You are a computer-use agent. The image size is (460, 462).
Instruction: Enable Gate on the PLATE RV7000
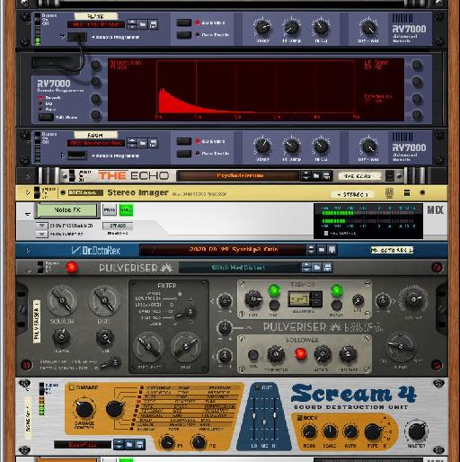184,35
